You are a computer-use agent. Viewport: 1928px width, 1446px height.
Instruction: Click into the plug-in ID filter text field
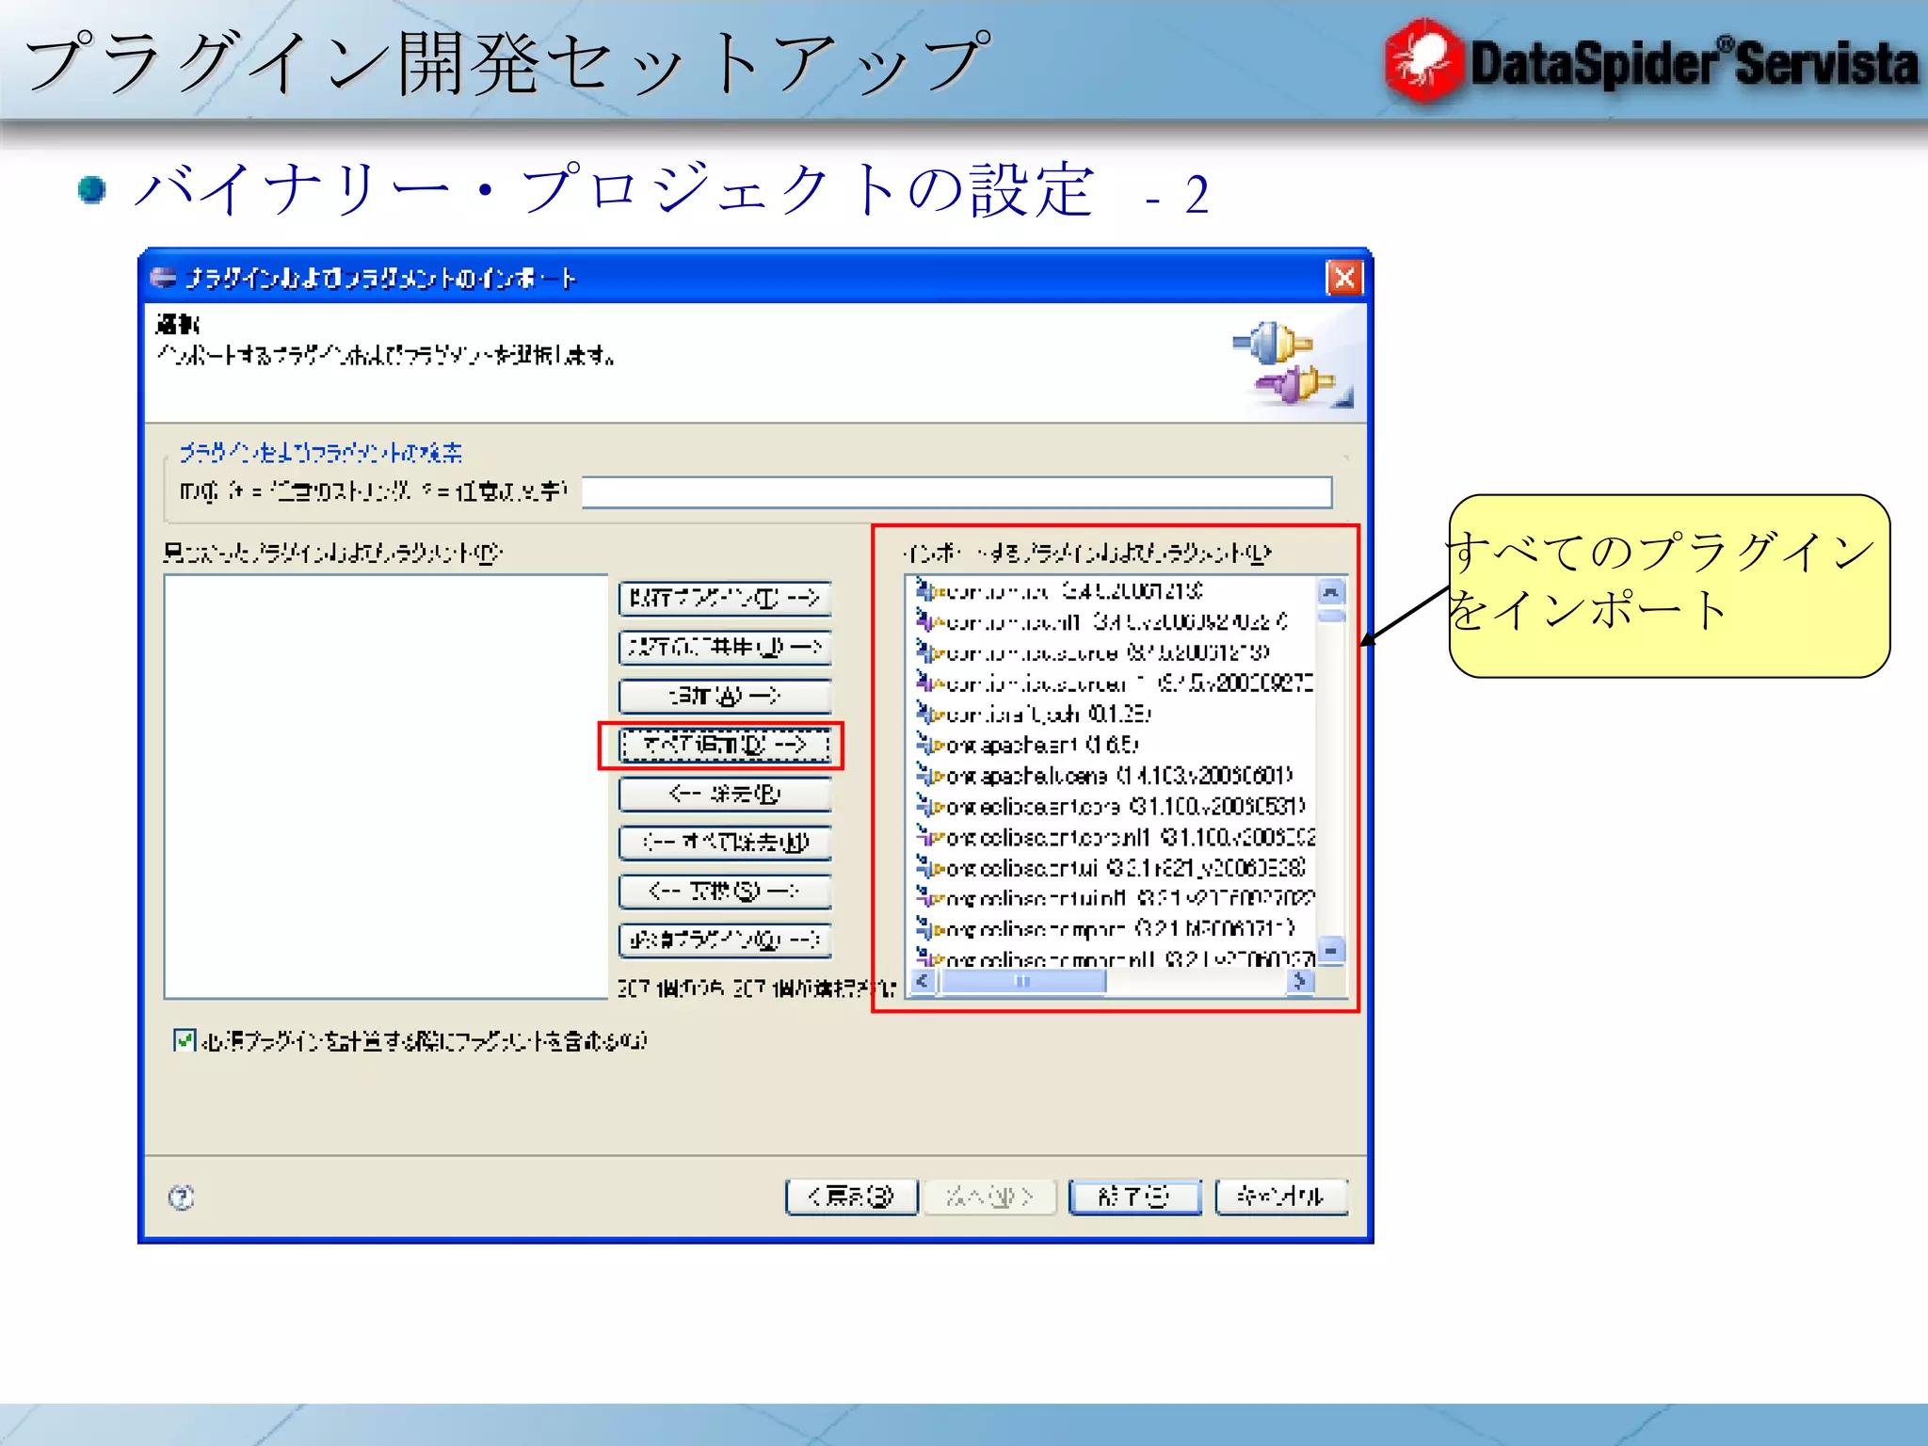[956, 492]
